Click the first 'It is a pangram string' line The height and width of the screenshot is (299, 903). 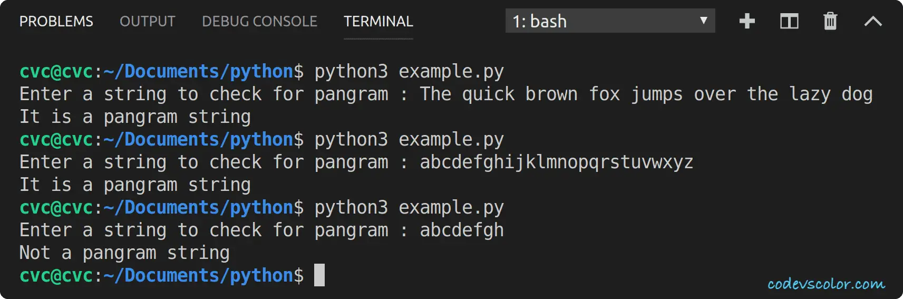pyautogui.click(x=135, y=117)
